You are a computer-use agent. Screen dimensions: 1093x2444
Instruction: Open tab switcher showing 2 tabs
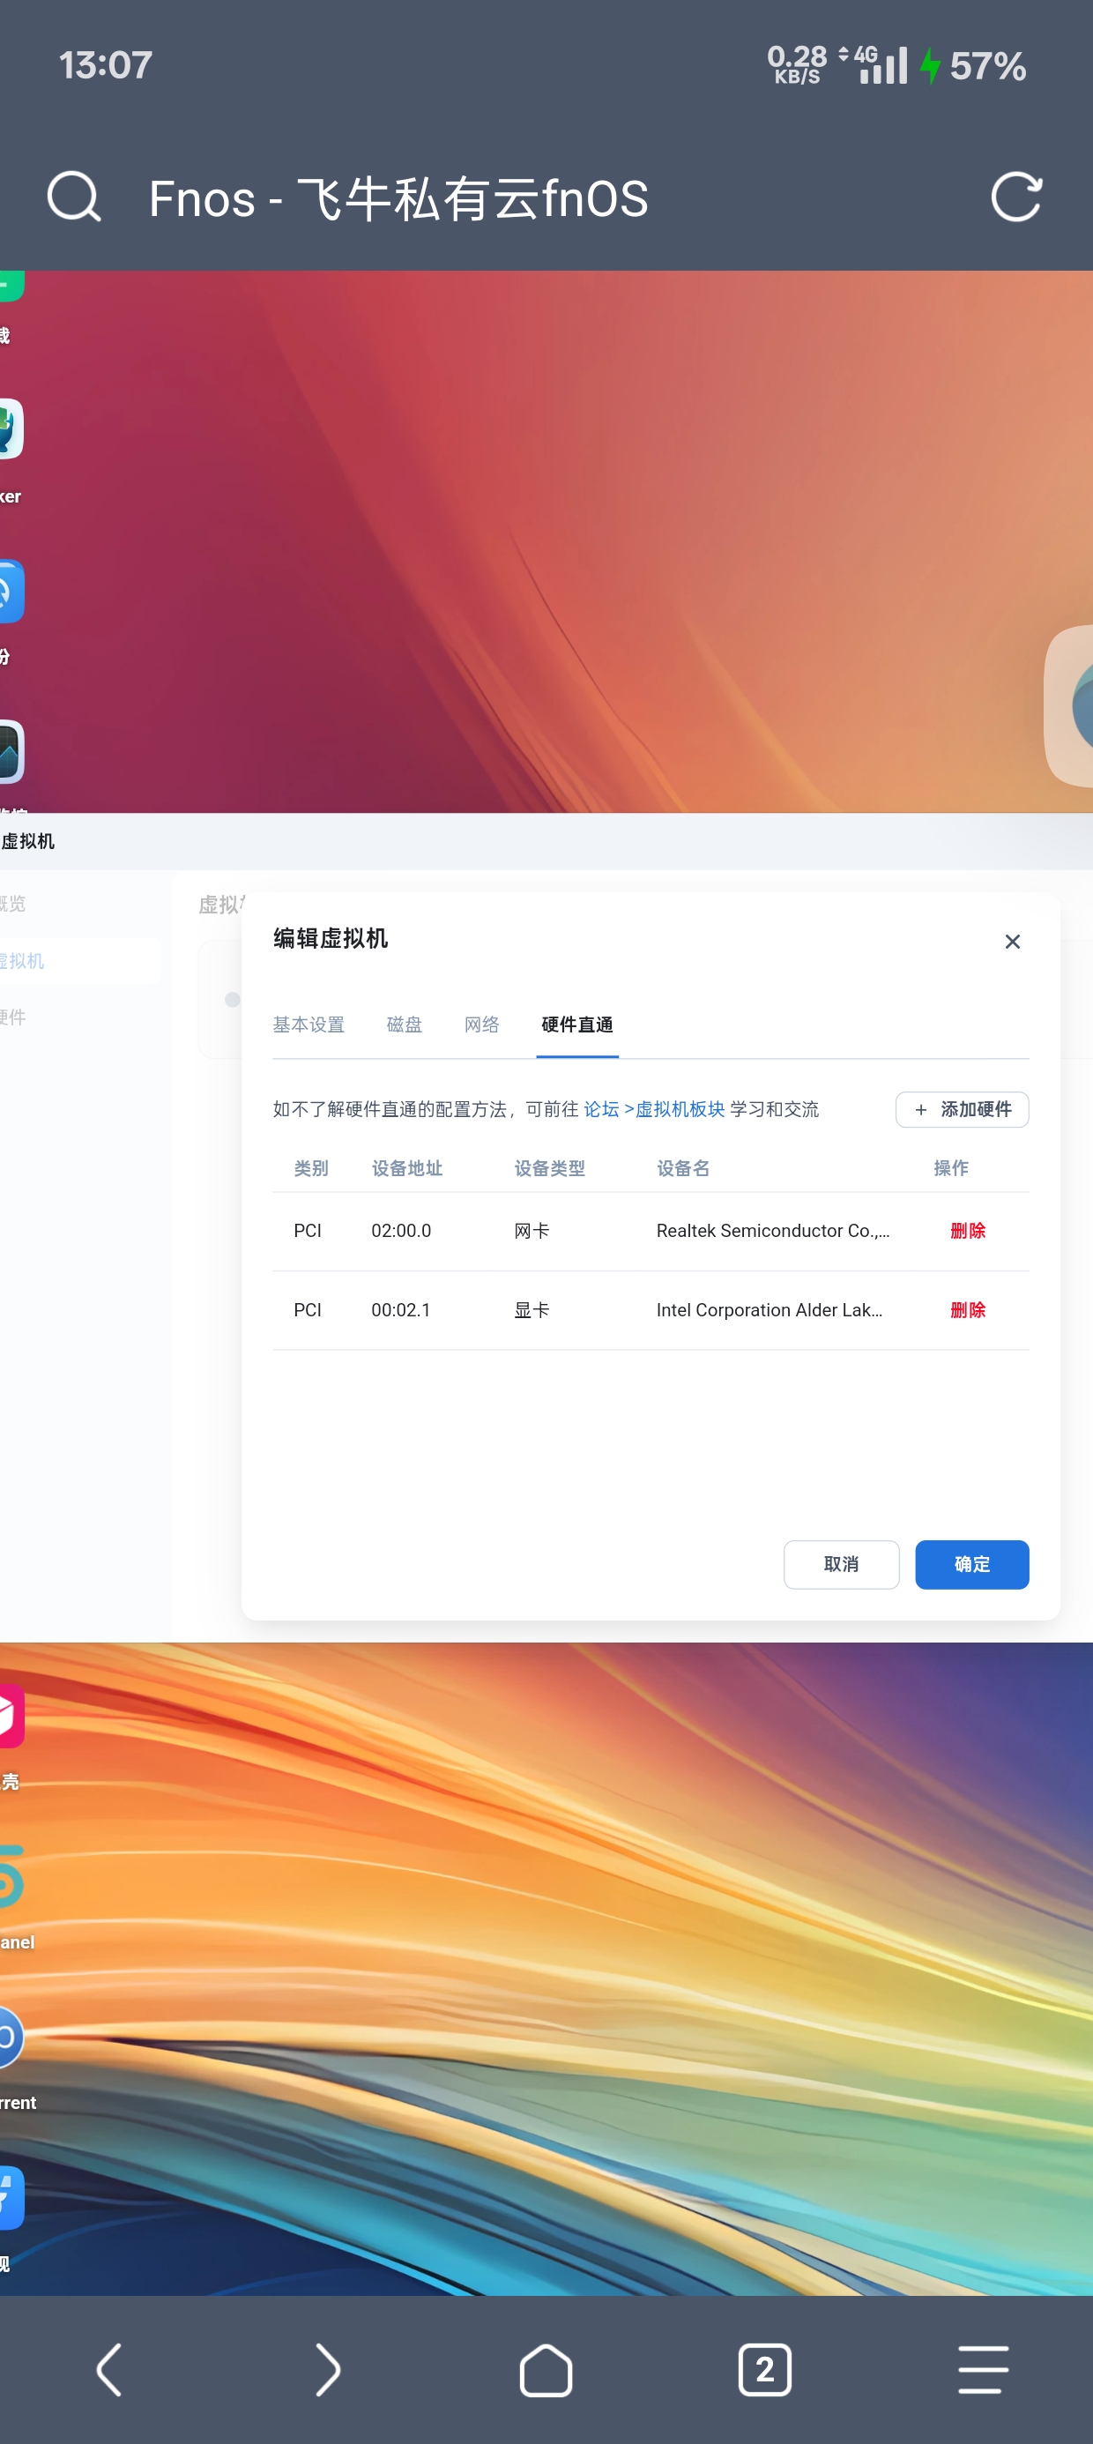[765, 2369]
